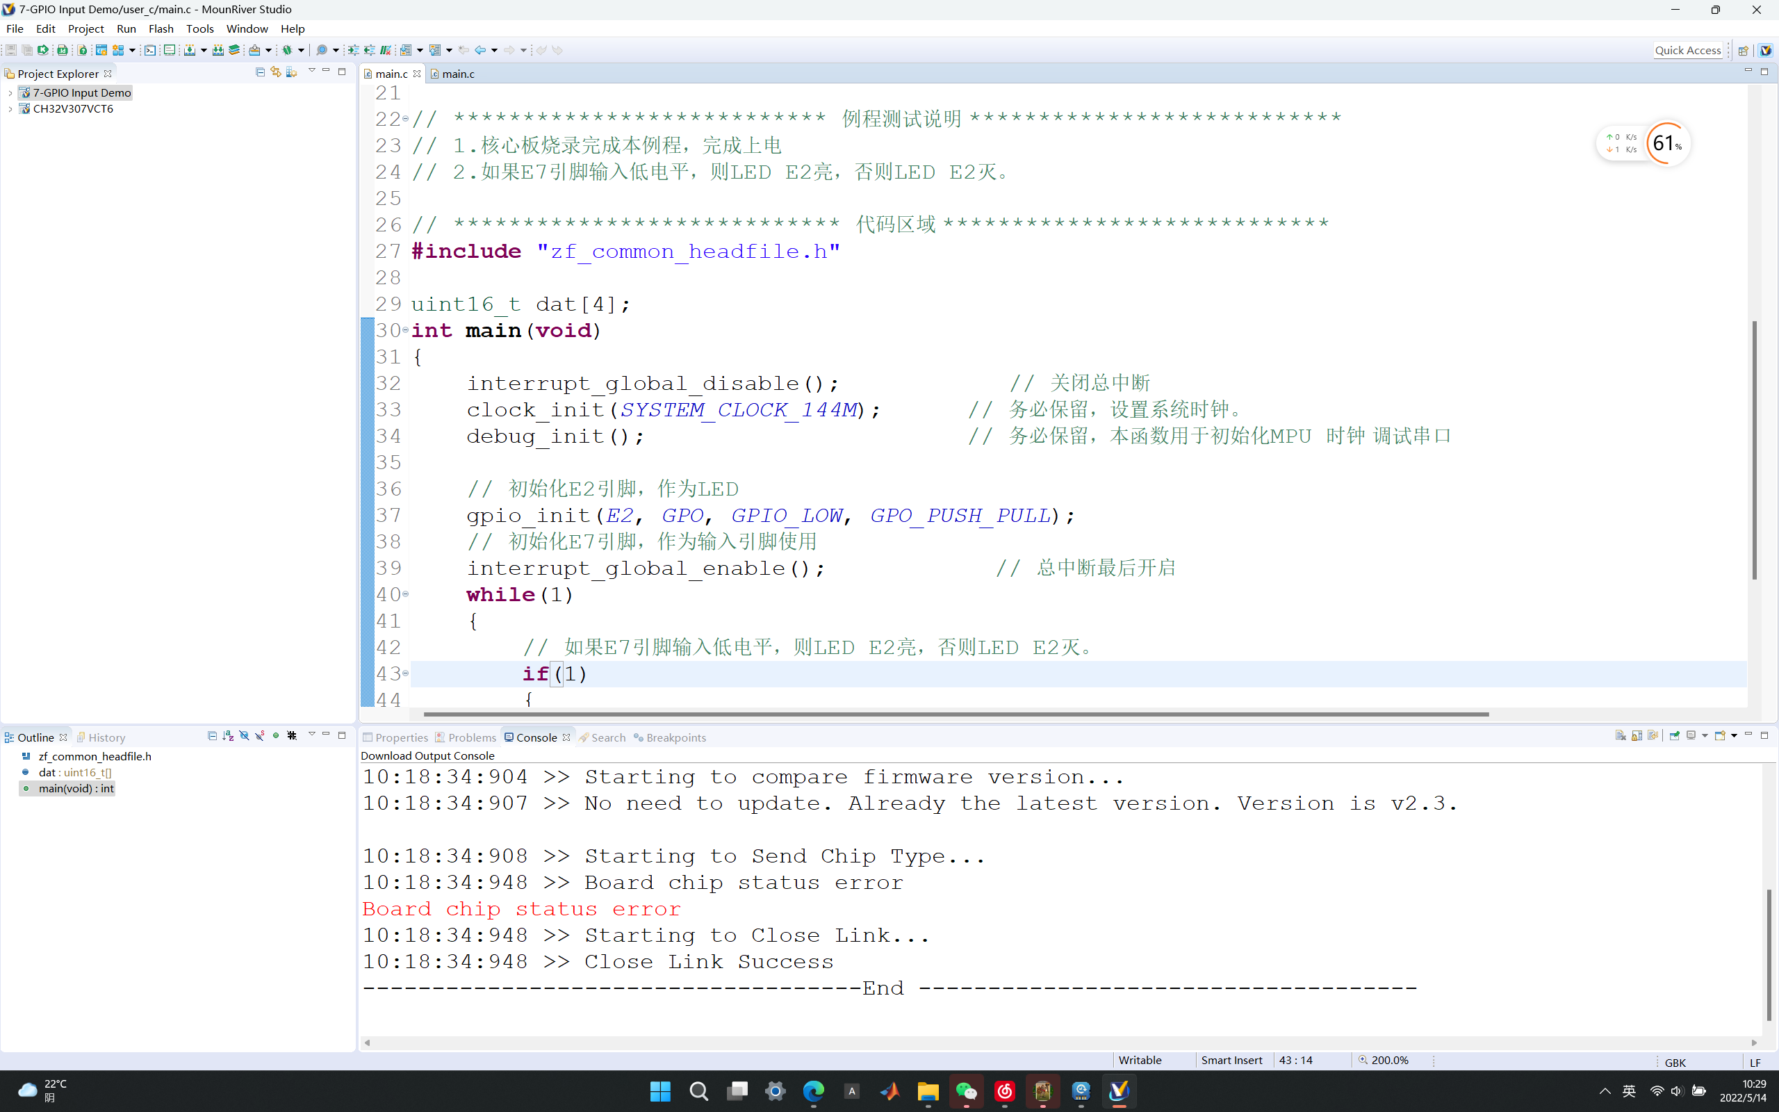Screen dimensions: 1779x1112
Task: Click the Download flash icon
Action: [x=190, y=50]
